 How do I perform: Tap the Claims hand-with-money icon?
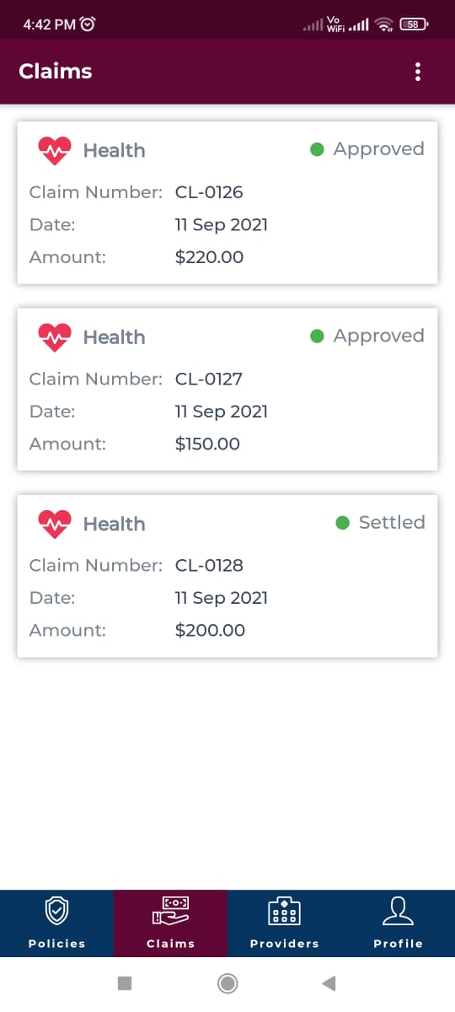[x=170, y=911]
